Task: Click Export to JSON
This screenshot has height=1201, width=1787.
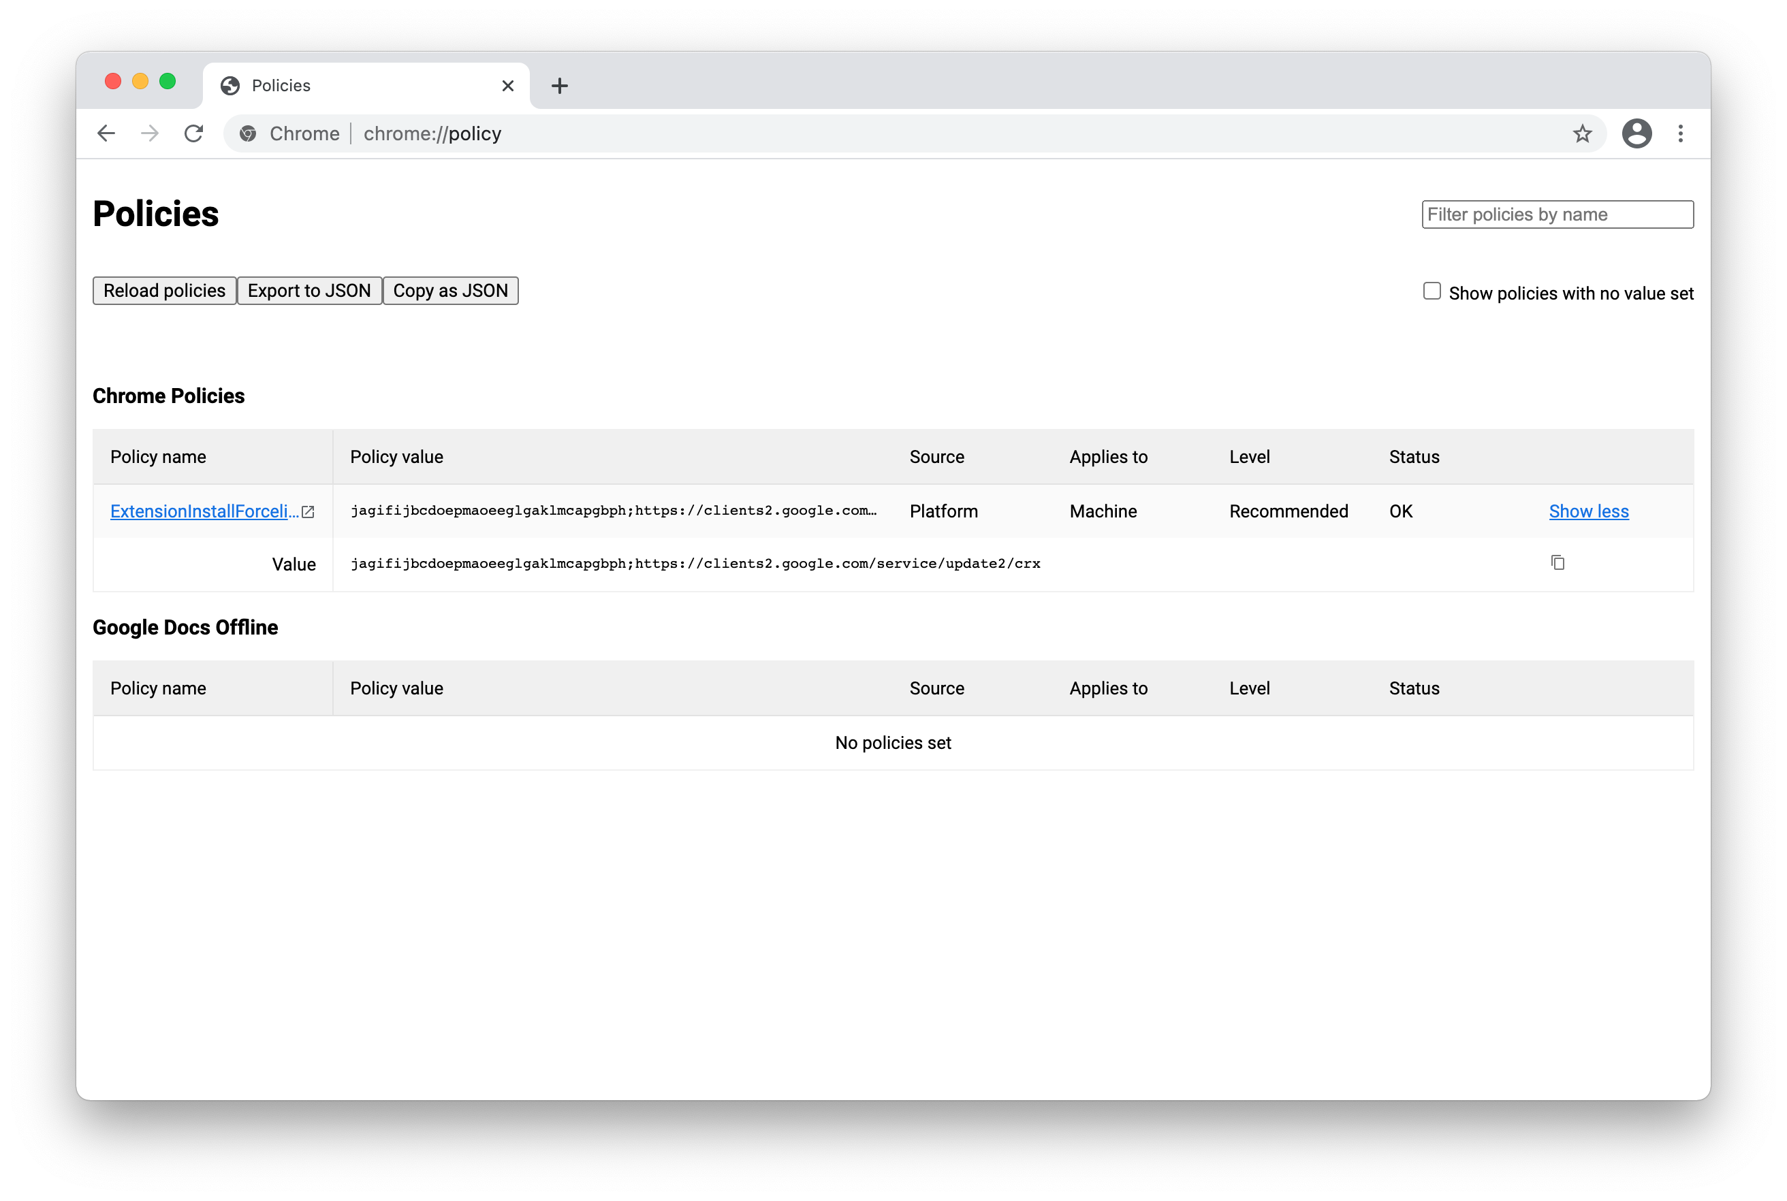Action: [309, 291]
